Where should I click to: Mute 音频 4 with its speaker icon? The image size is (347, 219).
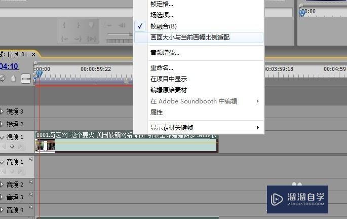click(31, 207)
